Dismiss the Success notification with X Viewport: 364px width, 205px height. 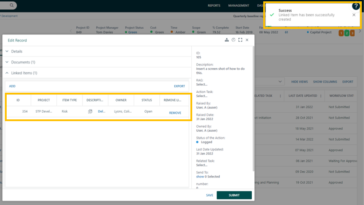tap(354, 15)
